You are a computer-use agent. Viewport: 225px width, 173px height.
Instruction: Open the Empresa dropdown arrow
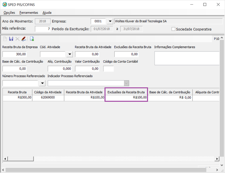point(110,21)
